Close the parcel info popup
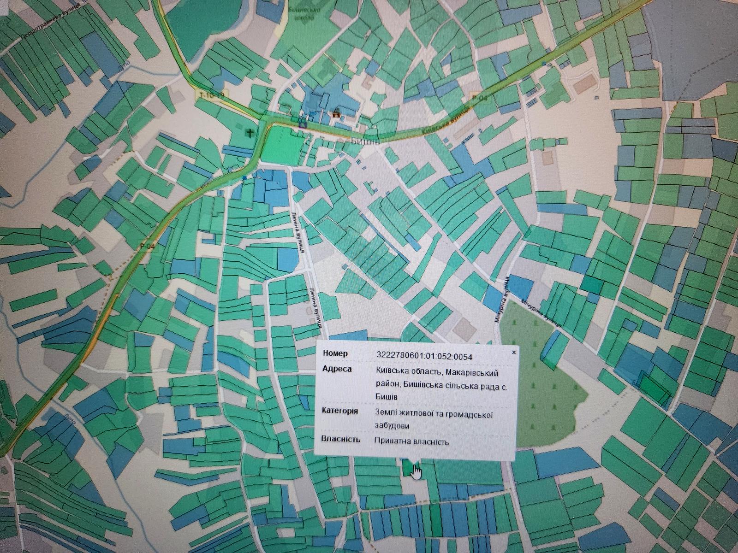The image size is (738, 553). [514, 353]
